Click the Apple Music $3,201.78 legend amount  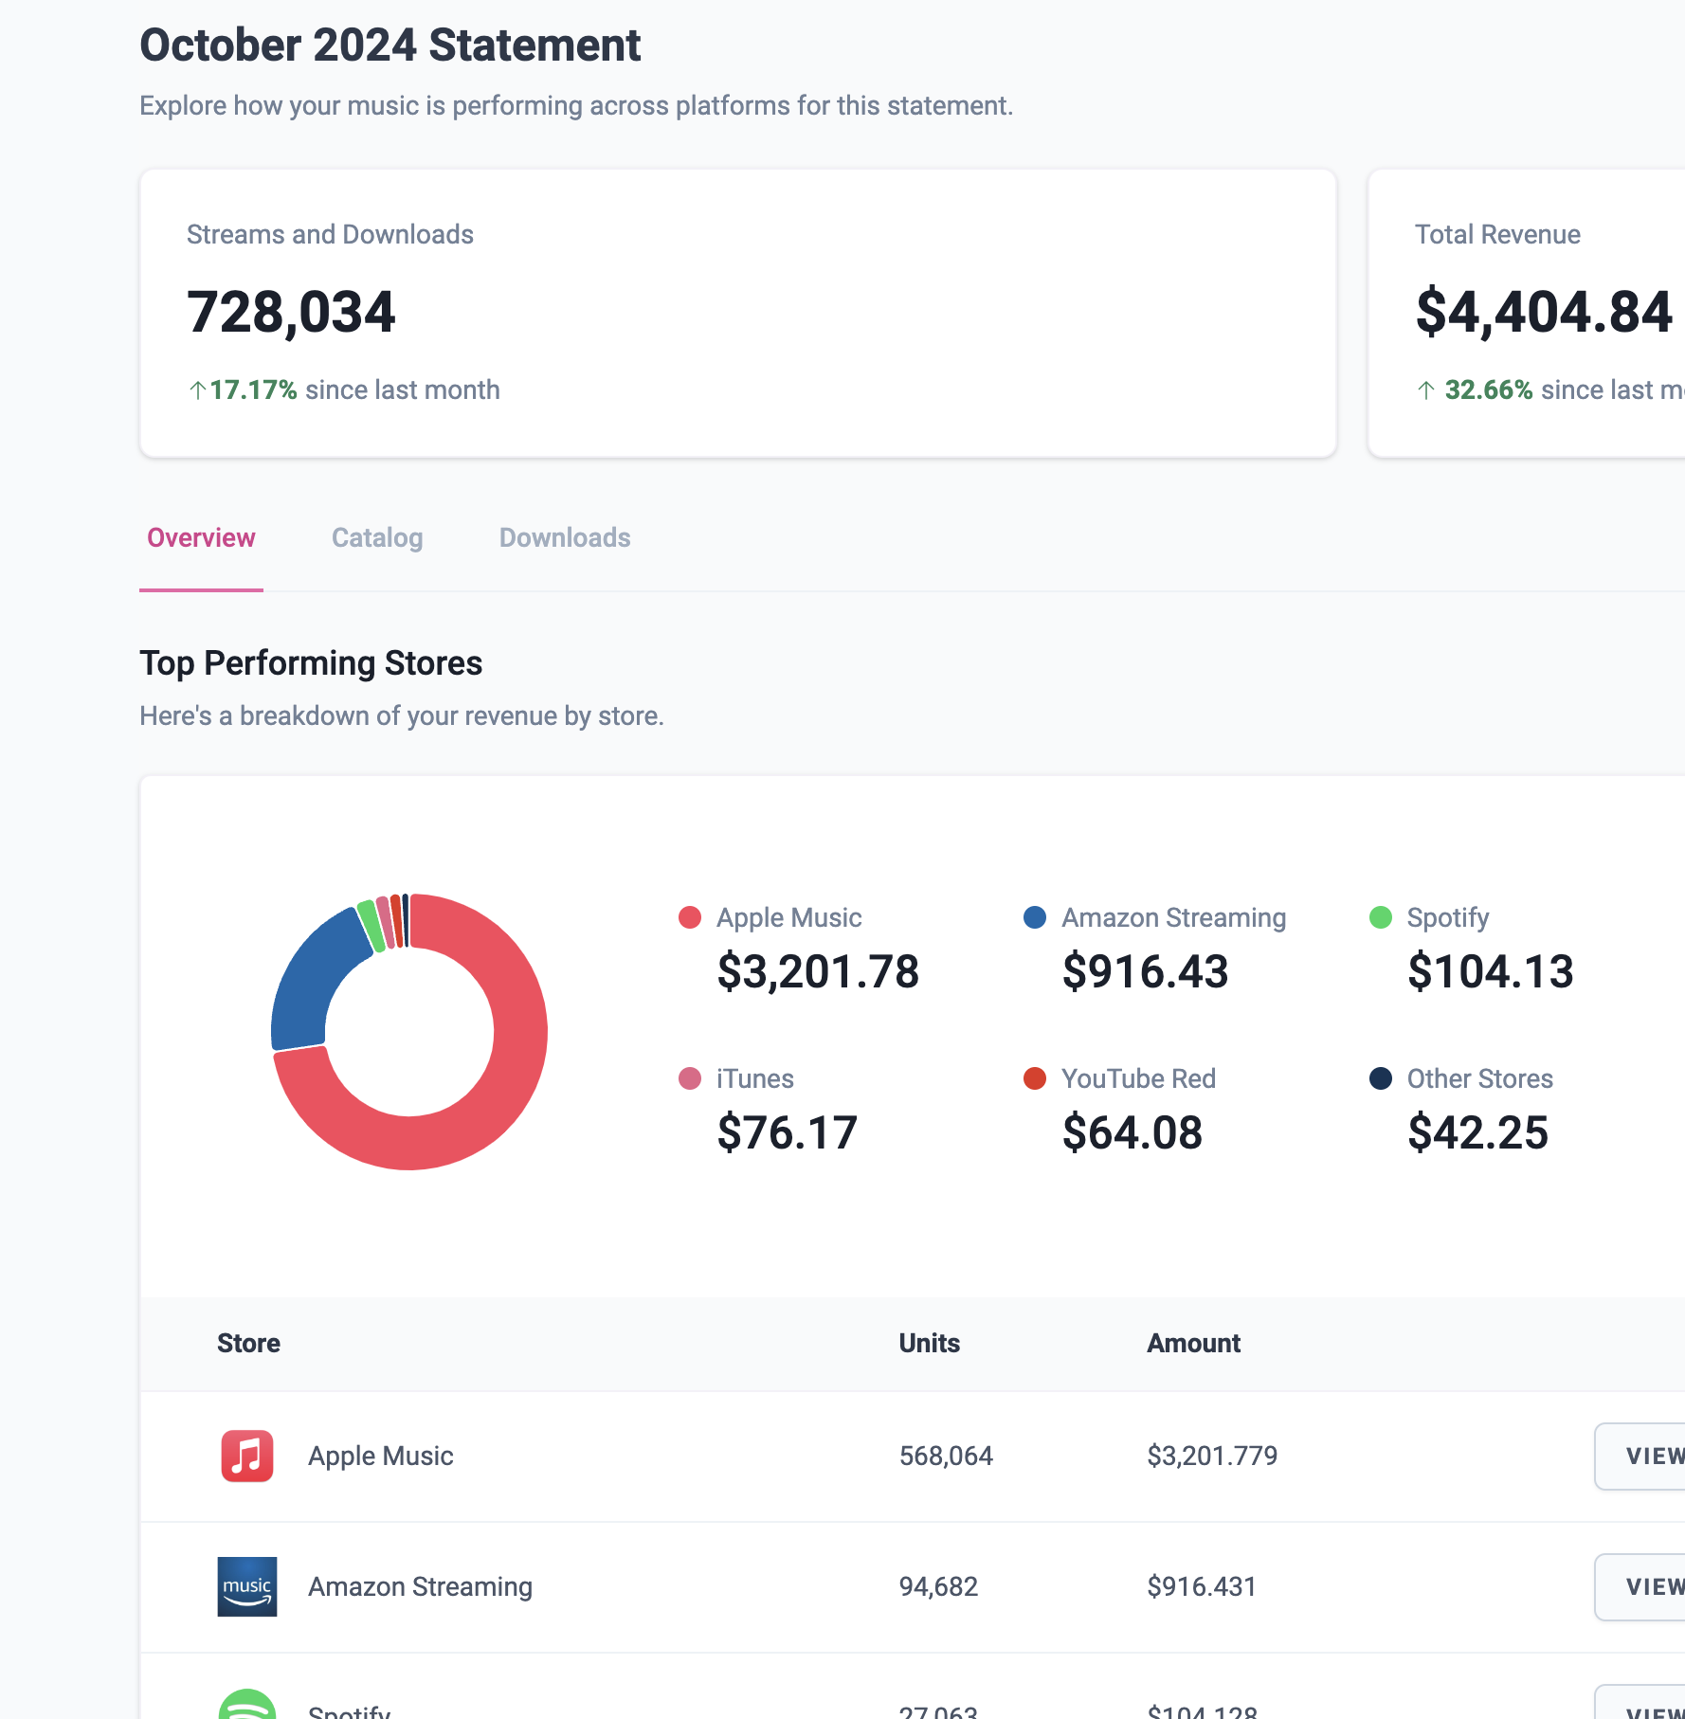(x=818, y=971)
